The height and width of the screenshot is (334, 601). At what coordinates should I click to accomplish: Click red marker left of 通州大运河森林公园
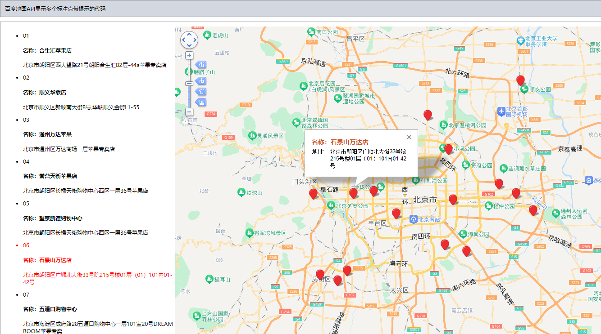click(533, 210)
